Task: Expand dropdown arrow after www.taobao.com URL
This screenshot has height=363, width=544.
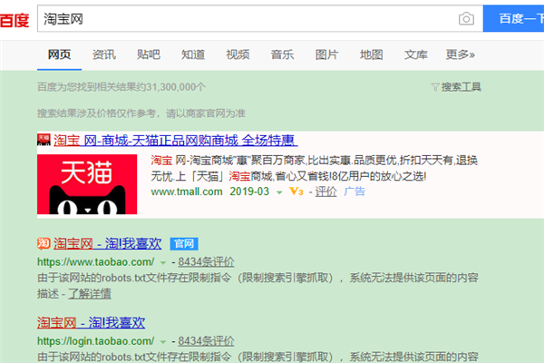Action: point(162,263)
